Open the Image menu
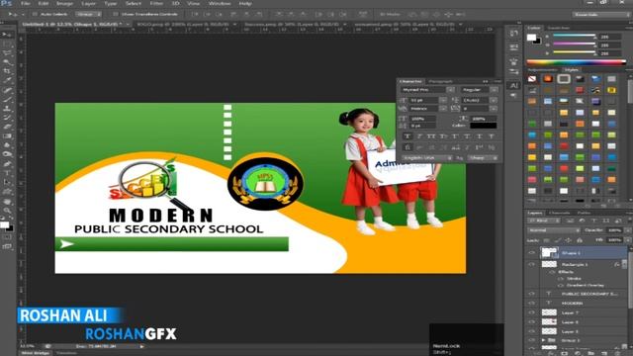Screen dimensions: 633x356 pos(64,3)
